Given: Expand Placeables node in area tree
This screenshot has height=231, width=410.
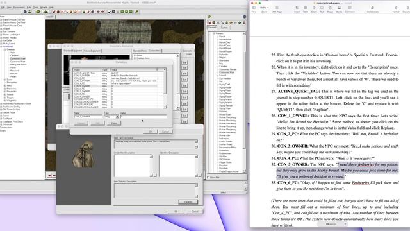Looking at the screenshot, I should 4,92.
